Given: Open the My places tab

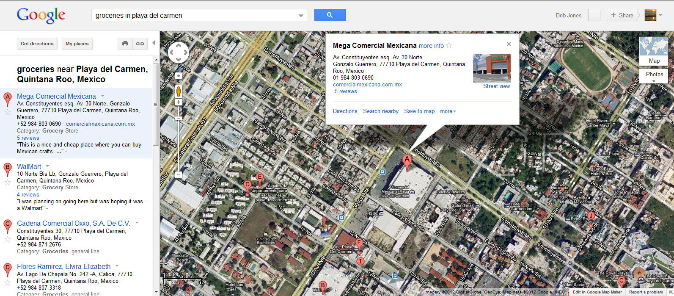Looking at the screenshot, I should click(x=77, y=44).
